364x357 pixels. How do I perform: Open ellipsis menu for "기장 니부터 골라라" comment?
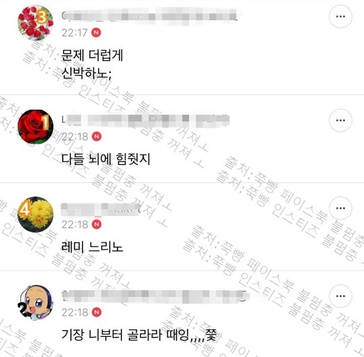point(340,296)
